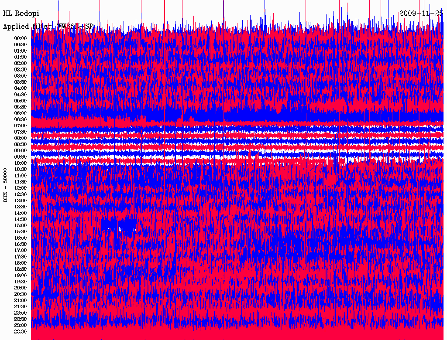Select the 16:00 time label
The image size is (447, 340).
click(x=21, y=238)
